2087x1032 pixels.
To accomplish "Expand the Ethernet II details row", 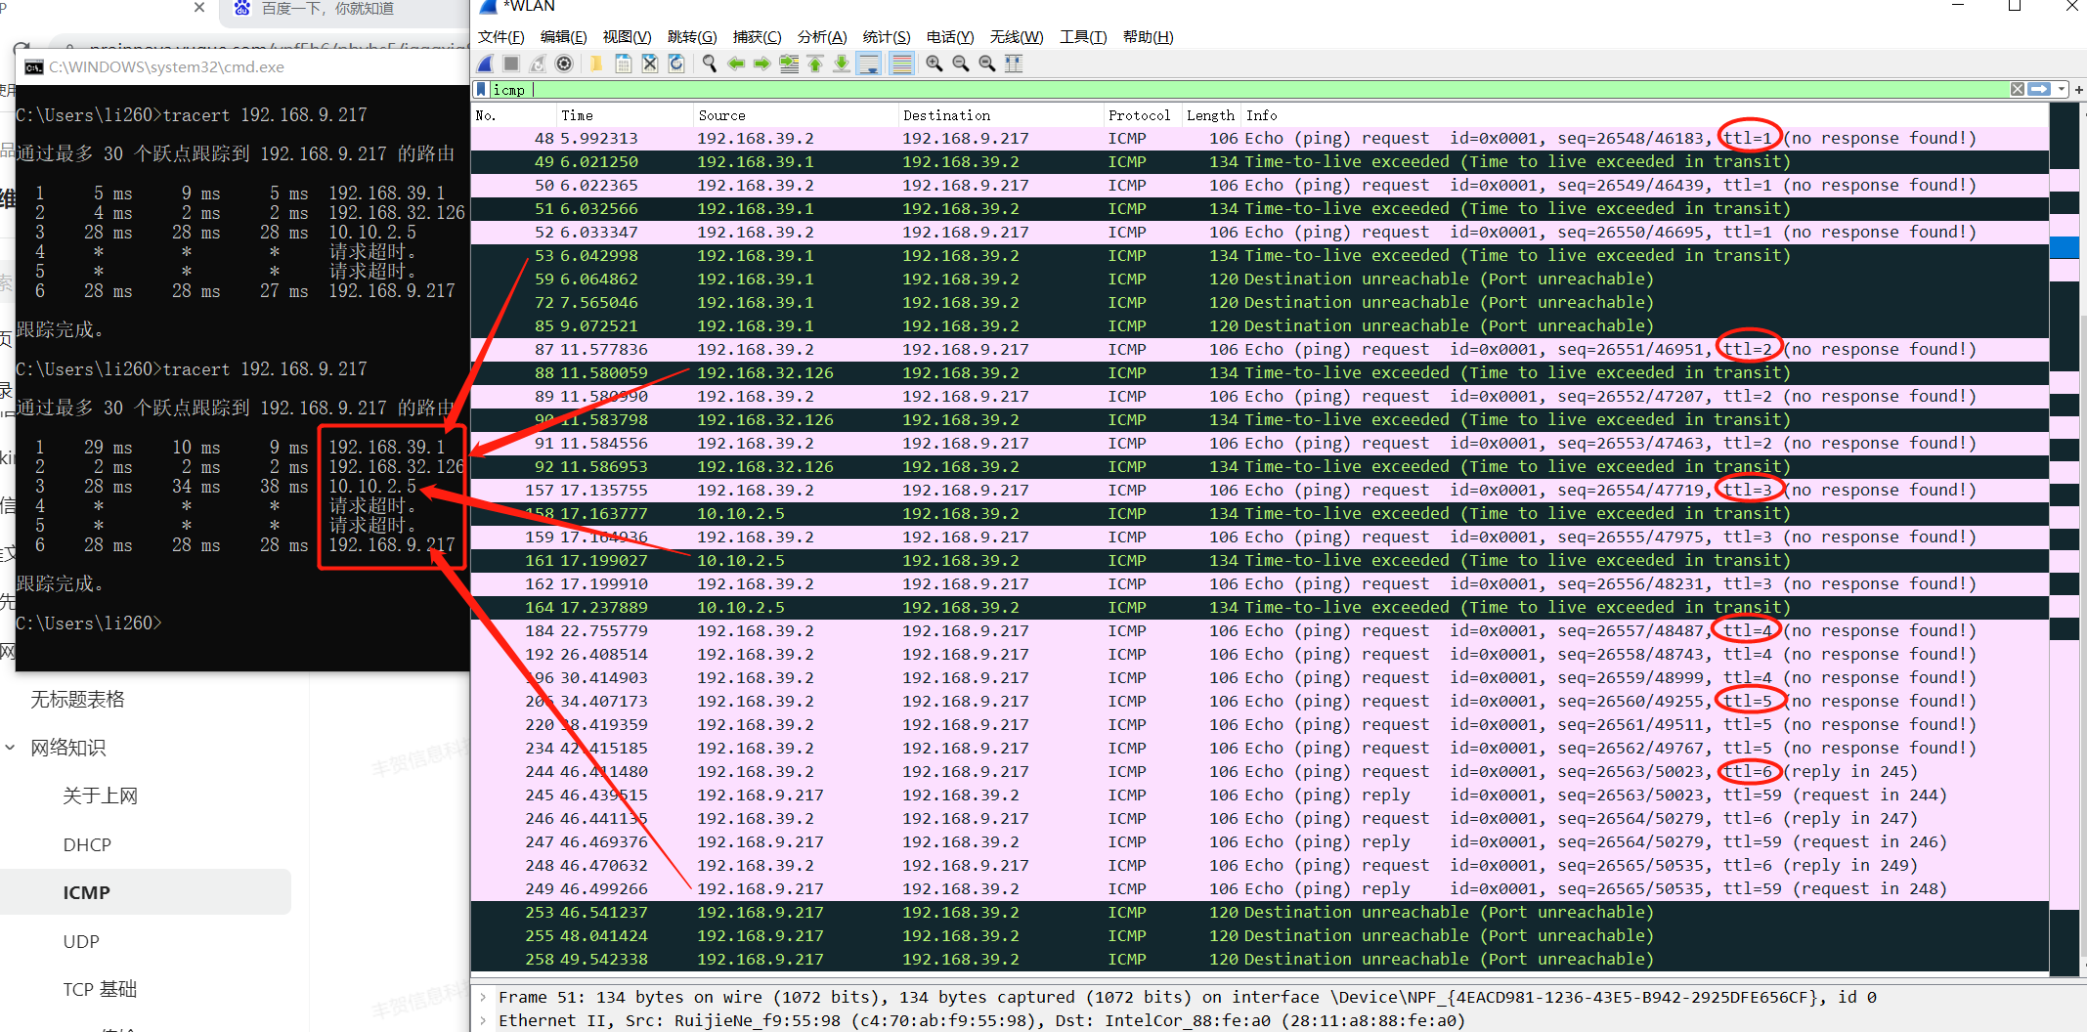I will (x=483, y=1020).
